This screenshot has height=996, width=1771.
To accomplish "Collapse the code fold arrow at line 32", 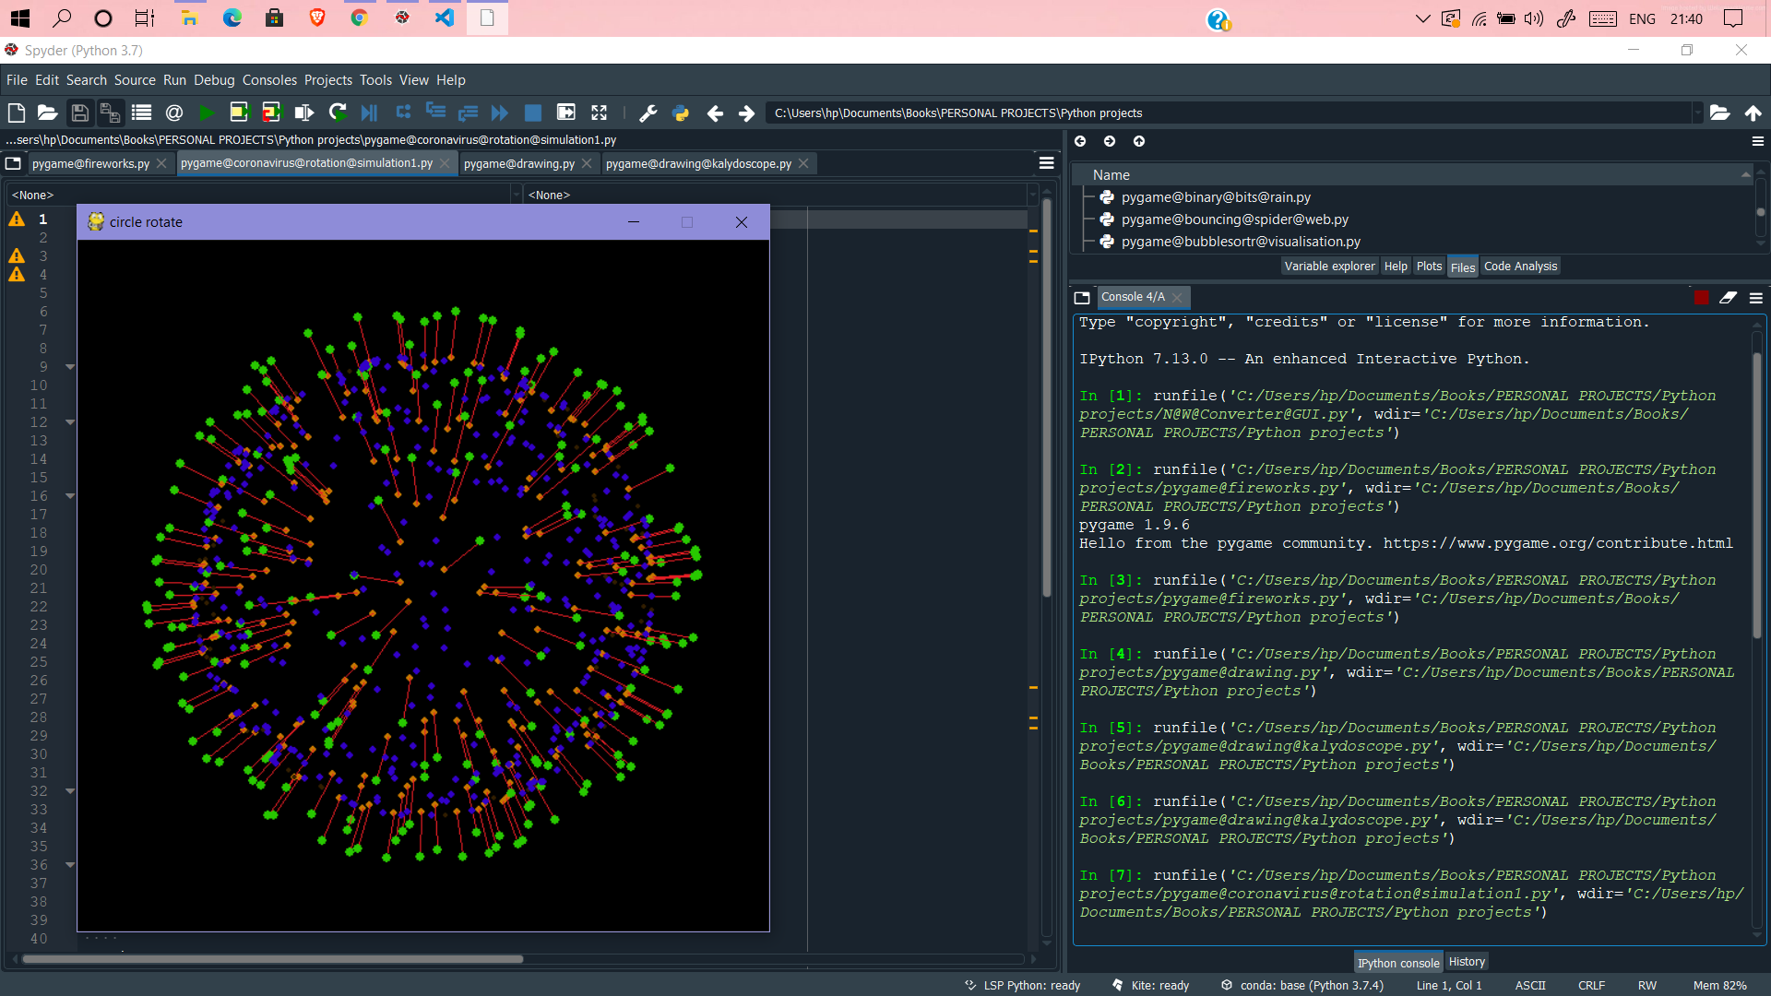I will [x=70, y=791].
